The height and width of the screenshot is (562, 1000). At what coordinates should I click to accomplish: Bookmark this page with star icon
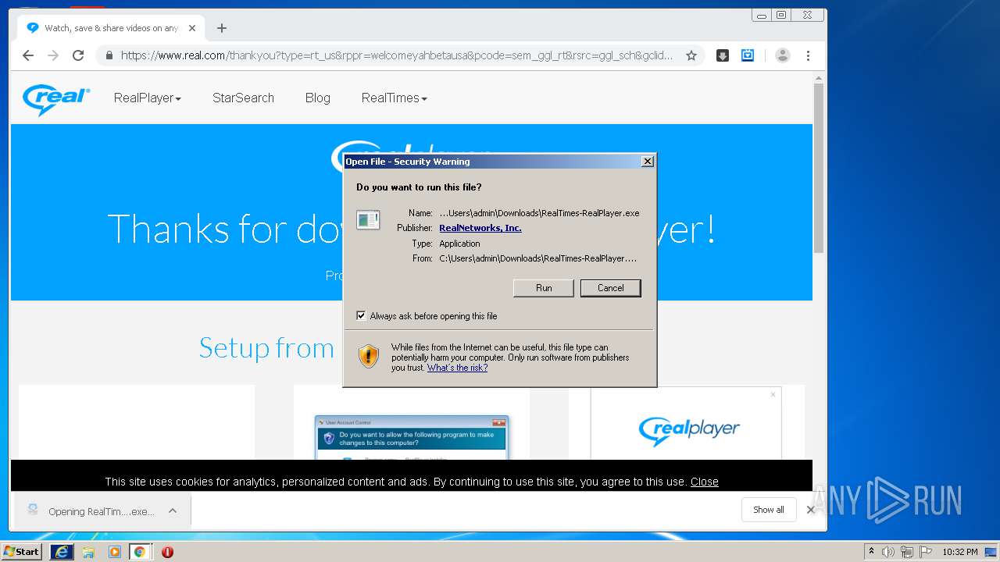691,55
